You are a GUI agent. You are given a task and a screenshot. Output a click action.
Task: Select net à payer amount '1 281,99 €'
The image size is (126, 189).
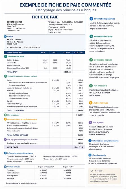78,147
